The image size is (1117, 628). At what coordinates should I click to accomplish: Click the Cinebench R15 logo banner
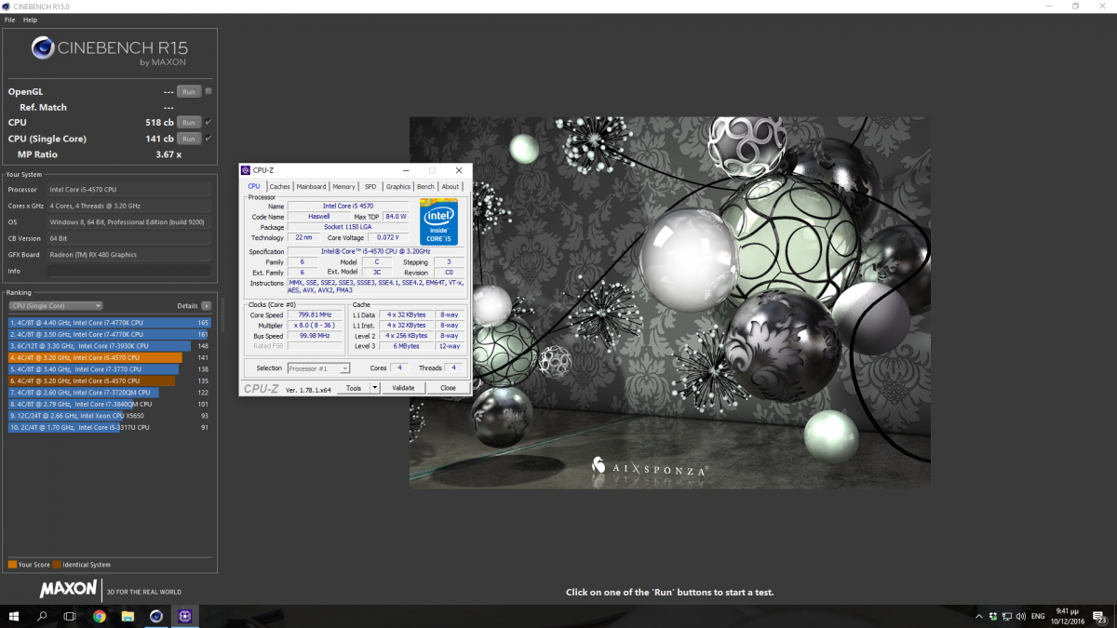(x=111, y=50)
